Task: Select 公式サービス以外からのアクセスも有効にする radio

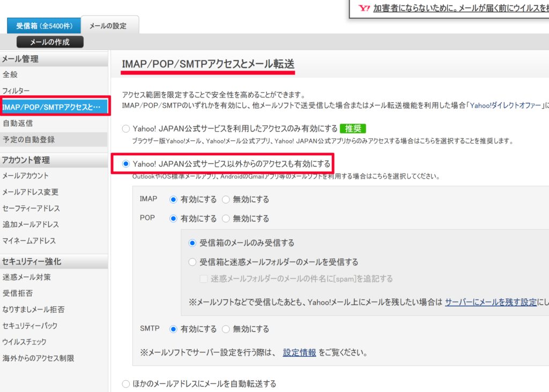Action: click(126, 164)
